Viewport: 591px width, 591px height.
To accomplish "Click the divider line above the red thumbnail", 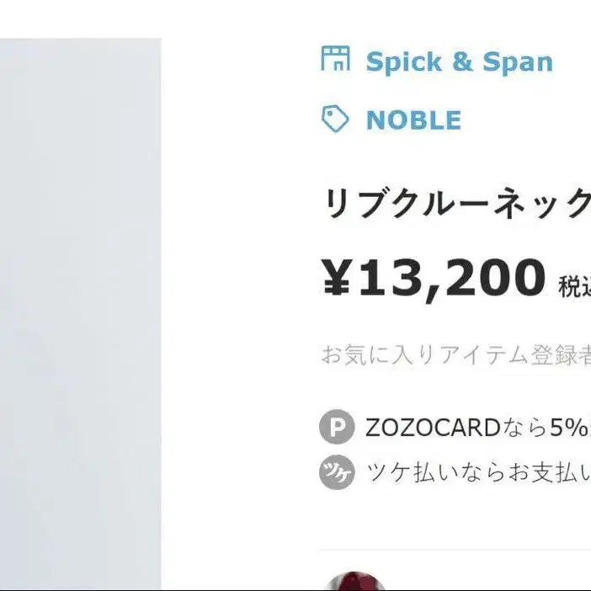I will click(x=454, y=550).
